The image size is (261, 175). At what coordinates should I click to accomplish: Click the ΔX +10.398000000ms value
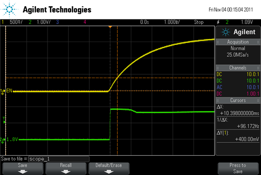(240, 114)
